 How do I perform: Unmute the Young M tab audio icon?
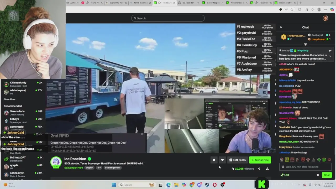point(87,3)
